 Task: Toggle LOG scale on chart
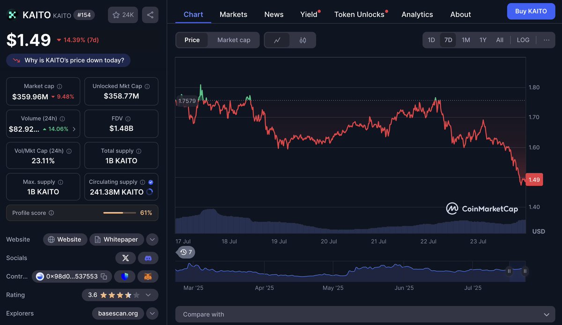pos(523,40)
